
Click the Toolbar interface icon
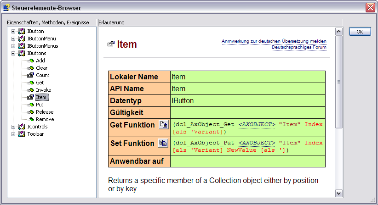22,134
